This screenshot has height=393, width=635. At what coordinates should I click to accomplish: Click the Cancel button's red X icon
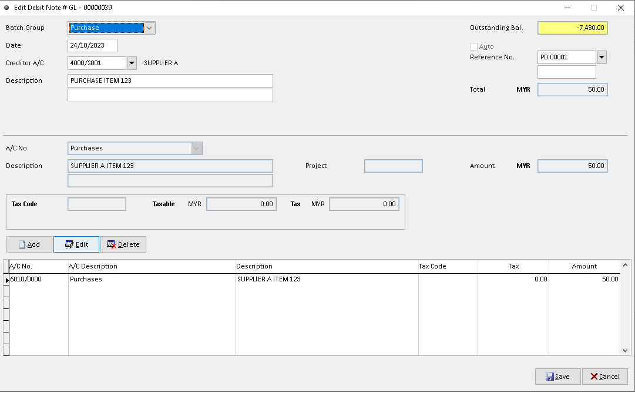coord(594,377)
